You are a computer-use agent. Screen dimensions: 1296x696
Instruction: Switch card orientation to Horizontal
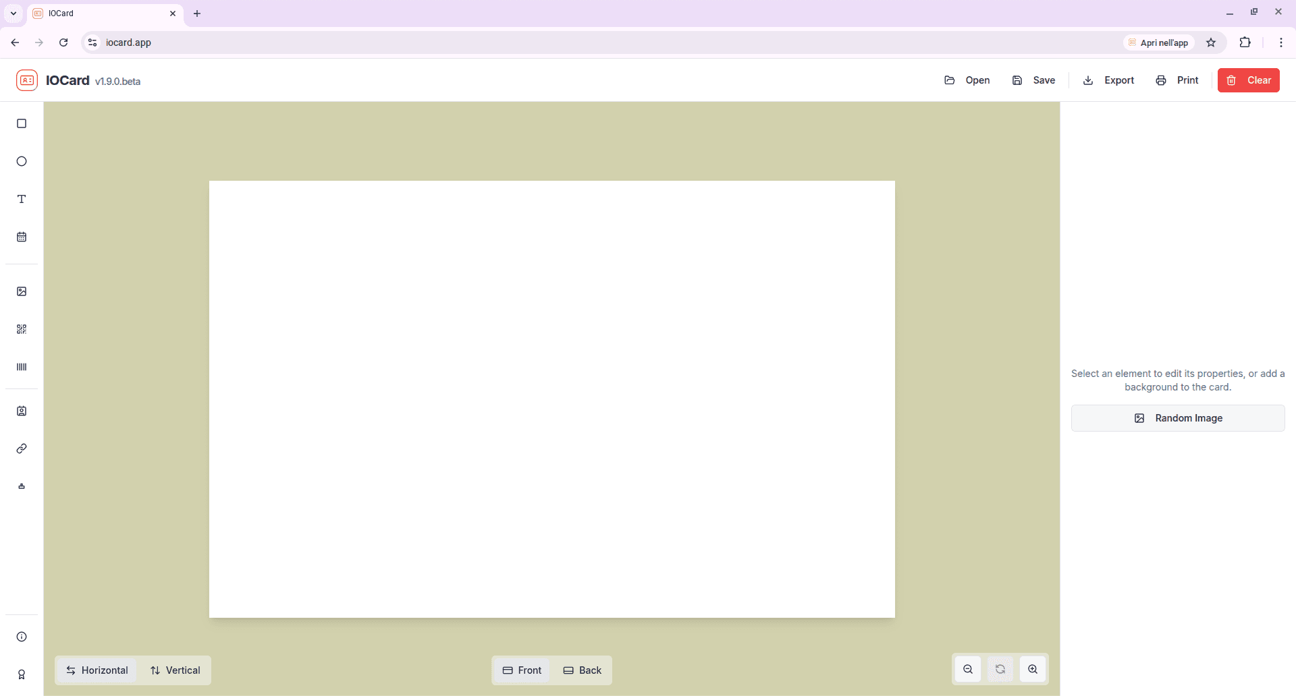[97, 670]
